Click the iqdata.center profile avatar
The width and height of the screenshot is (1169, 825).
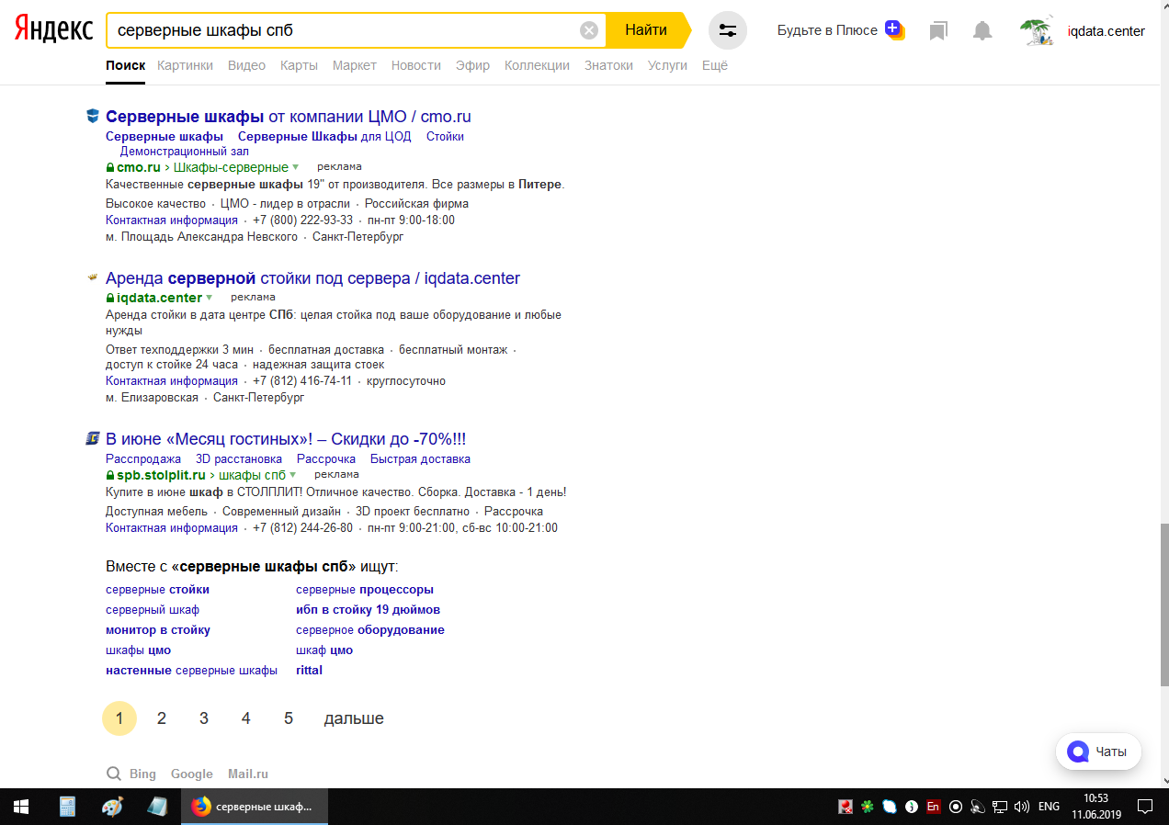(x=1037, y=31)
